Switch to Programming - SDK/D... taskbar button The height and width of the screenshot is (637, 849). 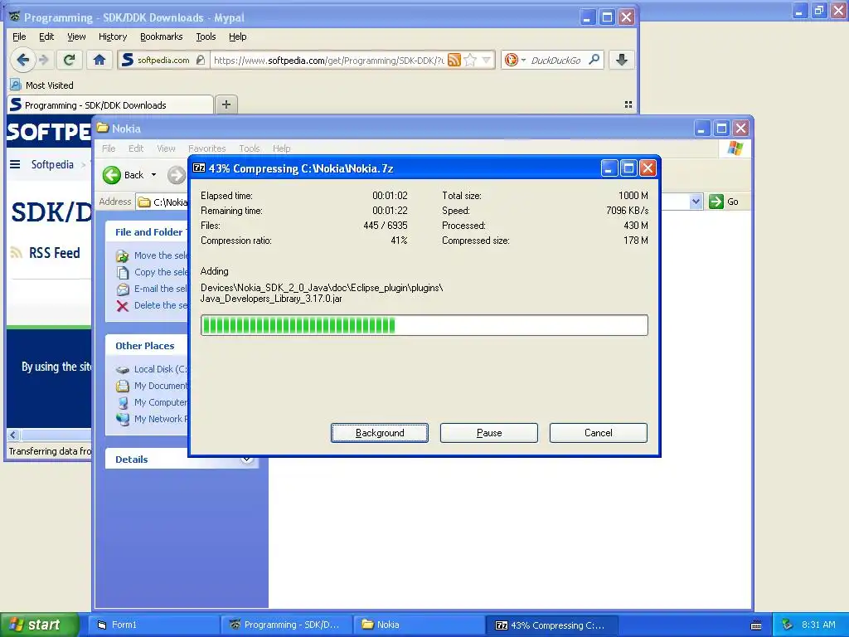coord(286,625)
